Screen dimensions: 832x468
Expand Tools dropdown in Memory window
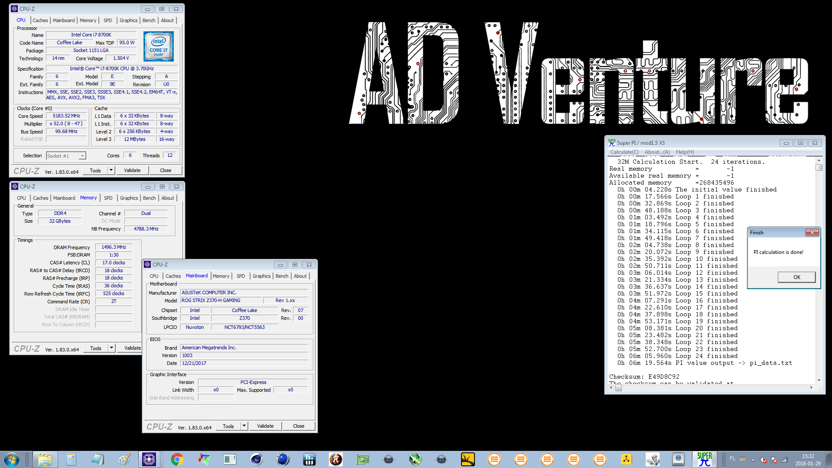pos(111,348)
